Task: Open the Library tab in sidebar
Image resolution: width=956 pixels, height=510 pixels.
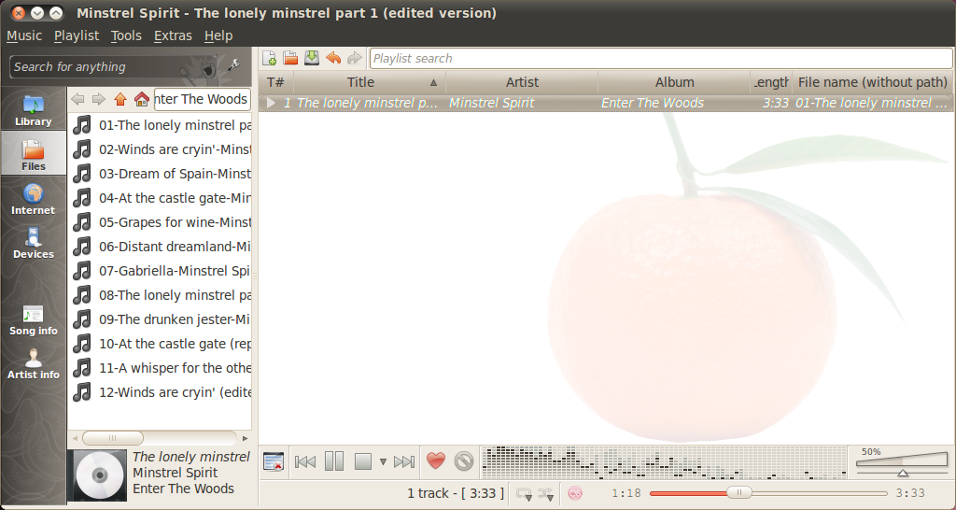Action: (x=34, y=109)
